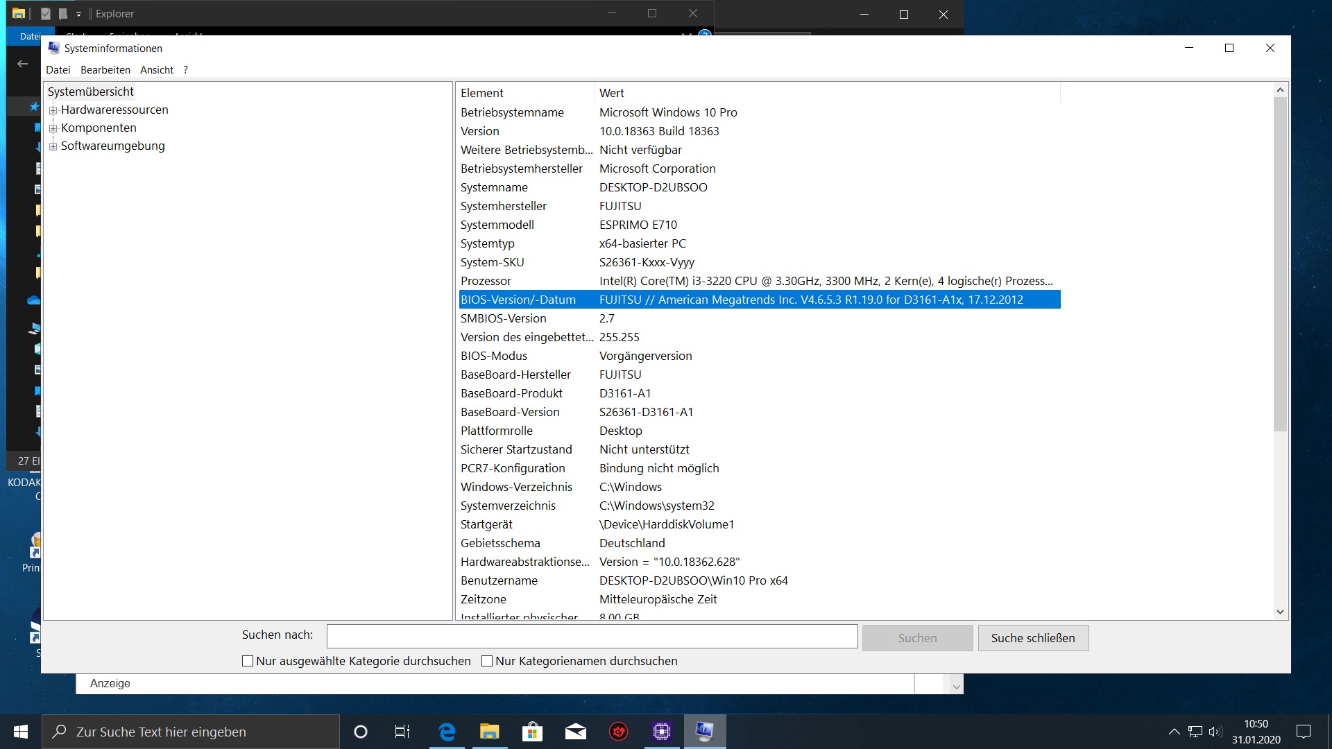Screen dimensions: 1332x749
Task: Open the Bearbeiten menu
Action: click(105, 70)
